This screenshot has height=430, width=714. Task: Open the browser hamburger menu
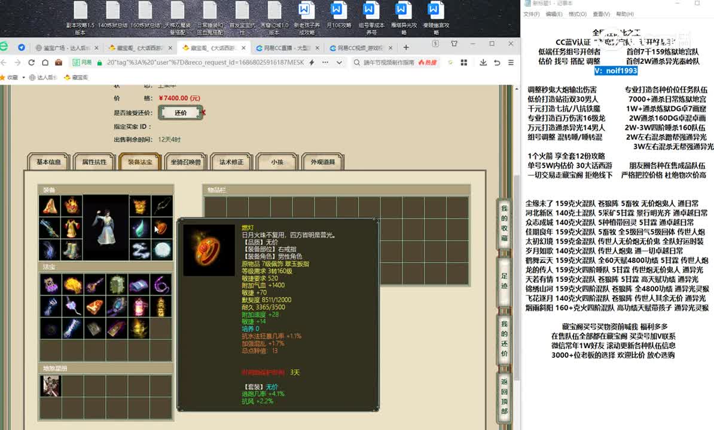click(511, 62)
